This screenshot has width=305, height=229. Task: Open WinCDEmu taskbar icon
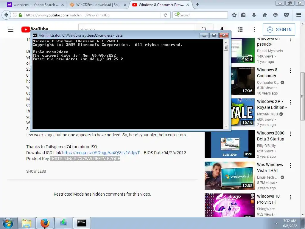tap(63, 223)
